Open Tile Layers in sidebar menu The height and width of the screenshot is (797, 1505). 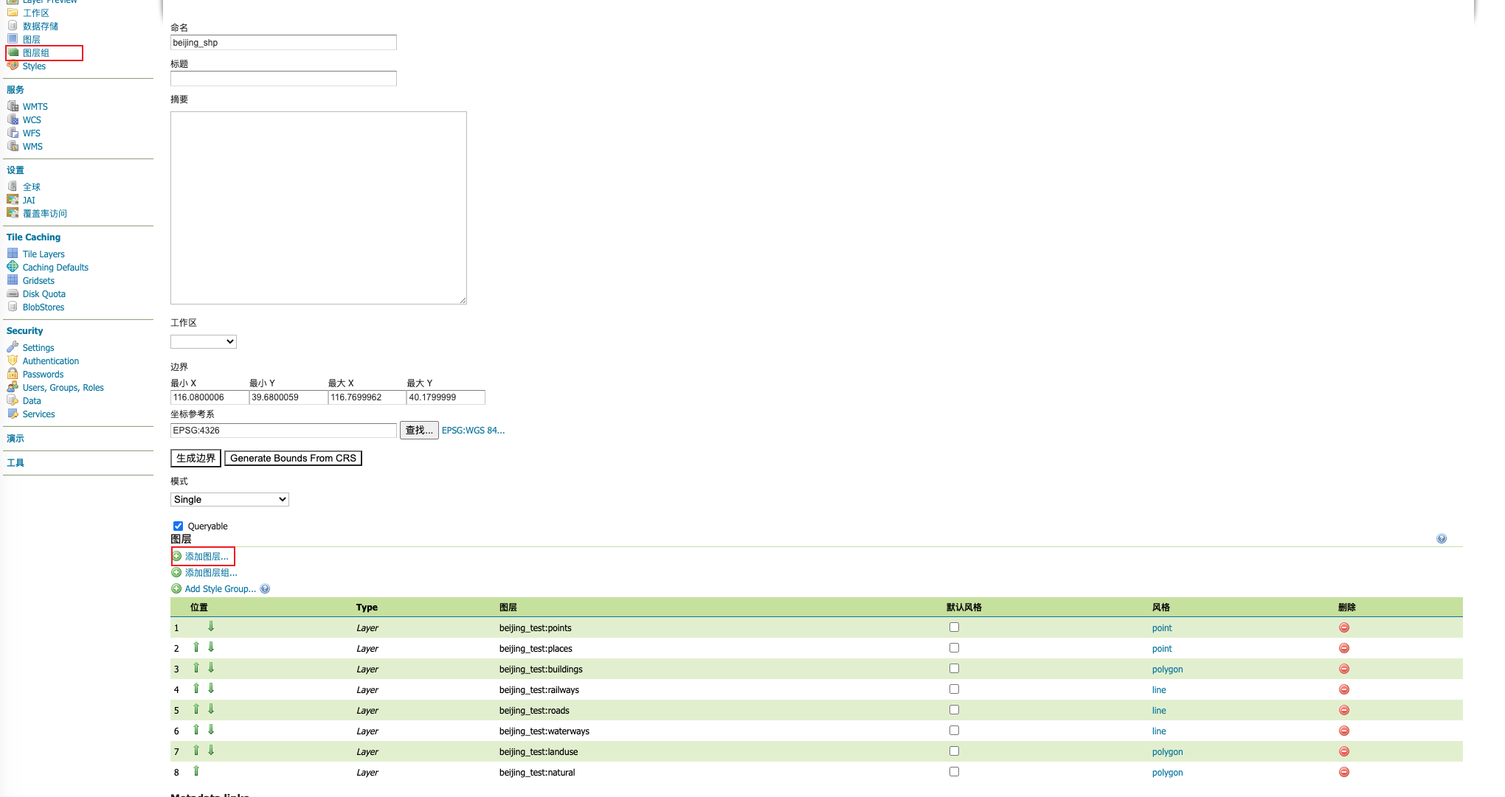[x=44, y=254]
